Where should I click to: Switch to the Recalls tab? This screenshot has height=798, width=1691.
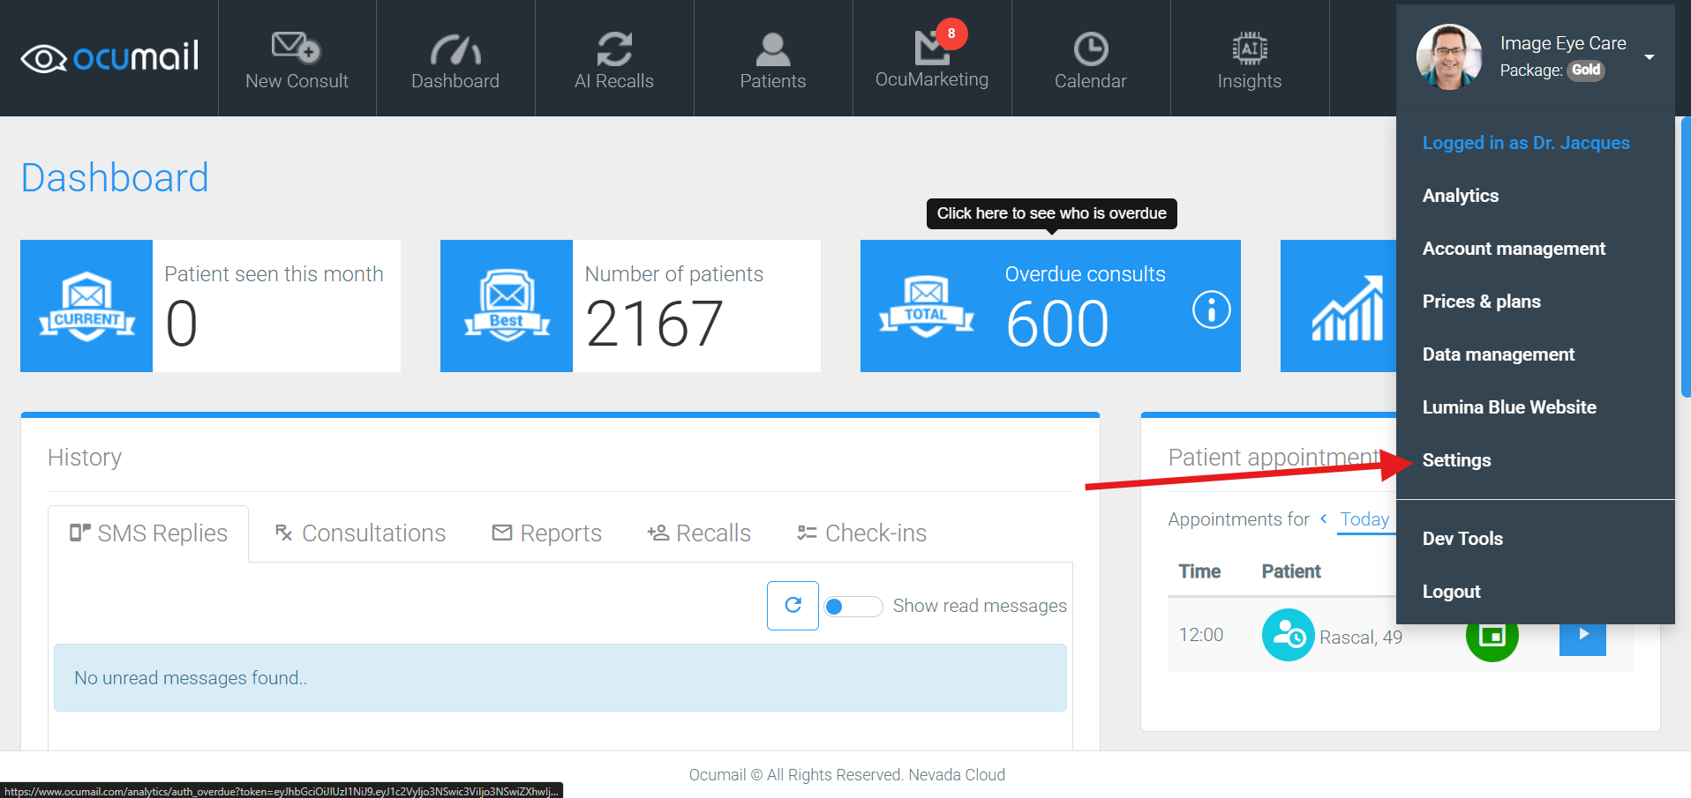pyautogui.click(x=698, y=533)
